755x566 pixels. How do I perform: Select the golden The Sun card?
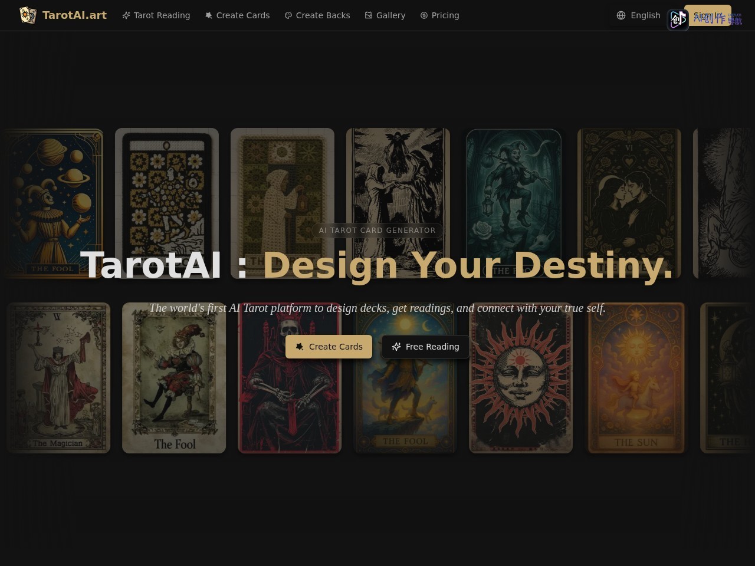point(636,378)
